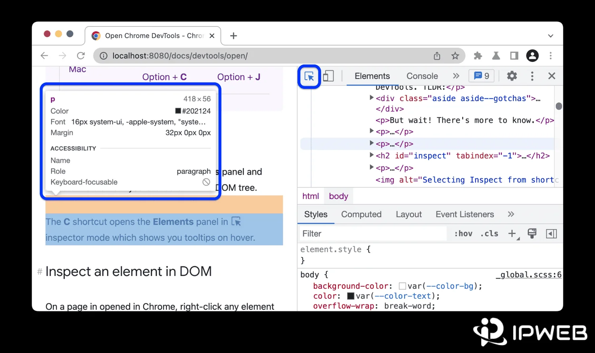Toggle the browser side panel icon
The height and width of the screenshot is (353, 595).
[x=514, y=56]
